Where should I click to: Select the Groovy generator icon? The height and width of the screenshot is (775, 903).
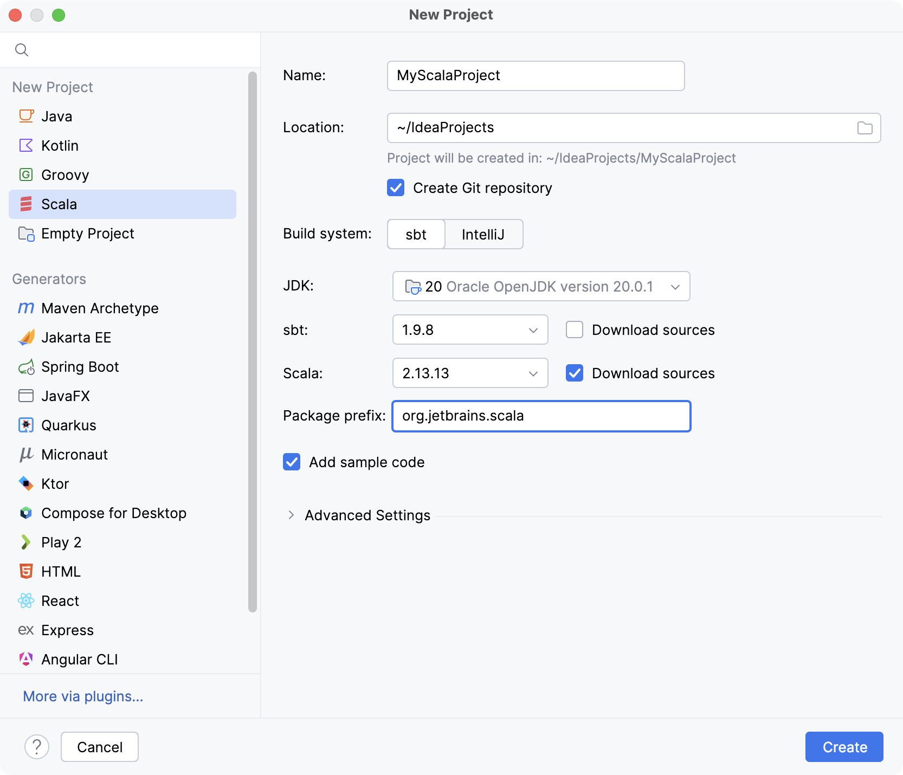tap(26, 175)
